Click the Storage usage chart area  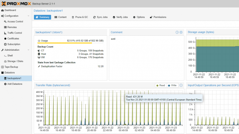(x=217, y=55)
